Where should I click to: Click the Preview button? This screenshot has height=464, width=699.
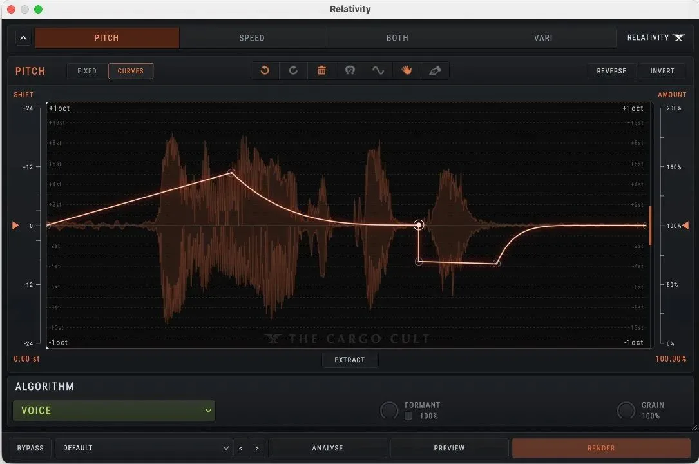449,448
